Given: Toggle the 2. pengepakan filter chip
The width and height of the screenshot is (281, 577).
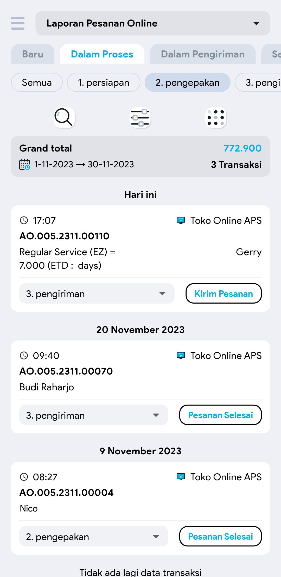Looking at the screenshot, I should point(187,83).
